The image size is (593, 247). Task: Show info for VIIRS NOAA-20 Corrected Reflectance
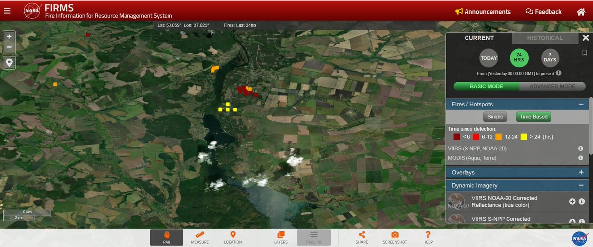pyautogui.click(x=581, y=201)
